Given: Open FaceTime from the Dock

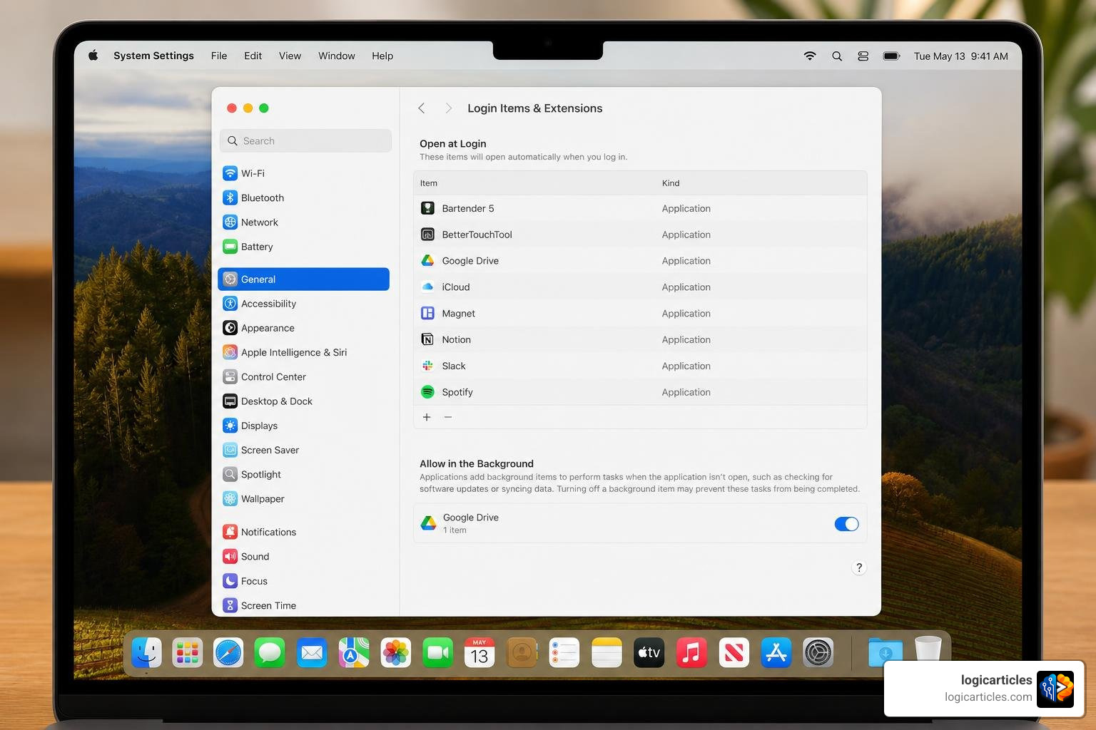Looking at the screenshot, I should [x=438, y=652].
